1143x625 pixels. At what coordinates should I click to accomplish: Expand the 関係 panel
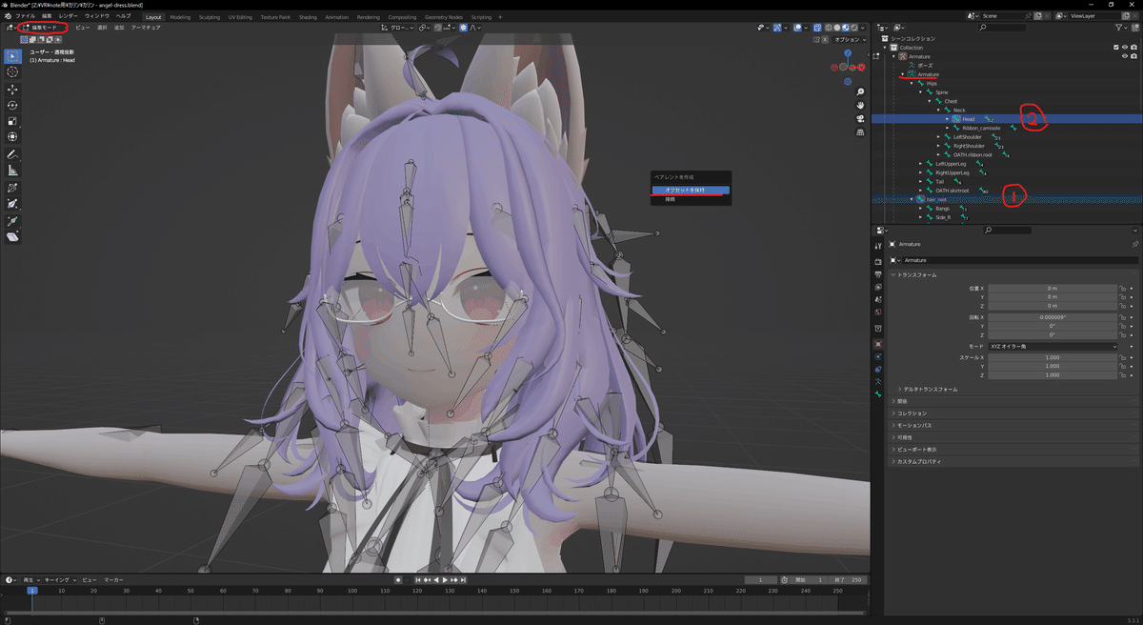(900, 401)
